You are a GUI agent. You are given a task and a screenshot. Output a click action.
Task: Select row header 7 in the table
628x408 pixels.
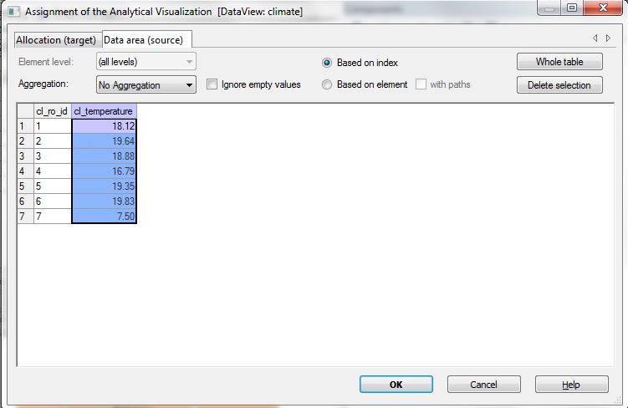point(25,217)
